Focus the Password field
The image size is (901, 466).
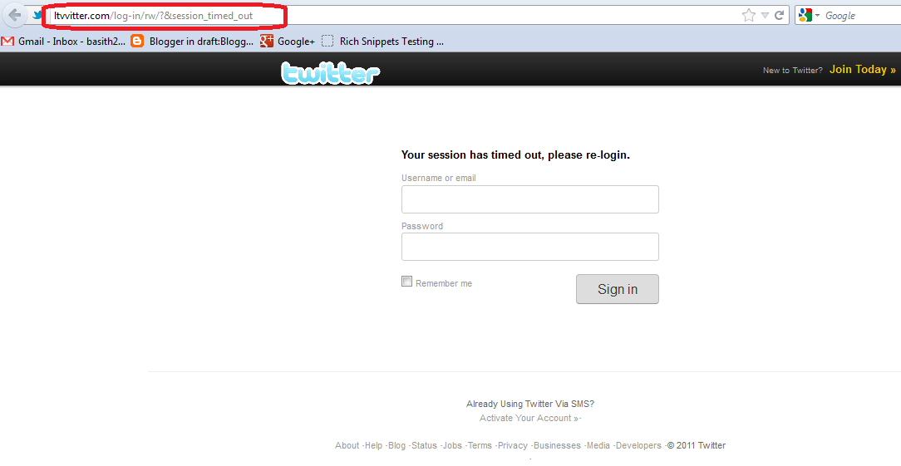(529, 247)
